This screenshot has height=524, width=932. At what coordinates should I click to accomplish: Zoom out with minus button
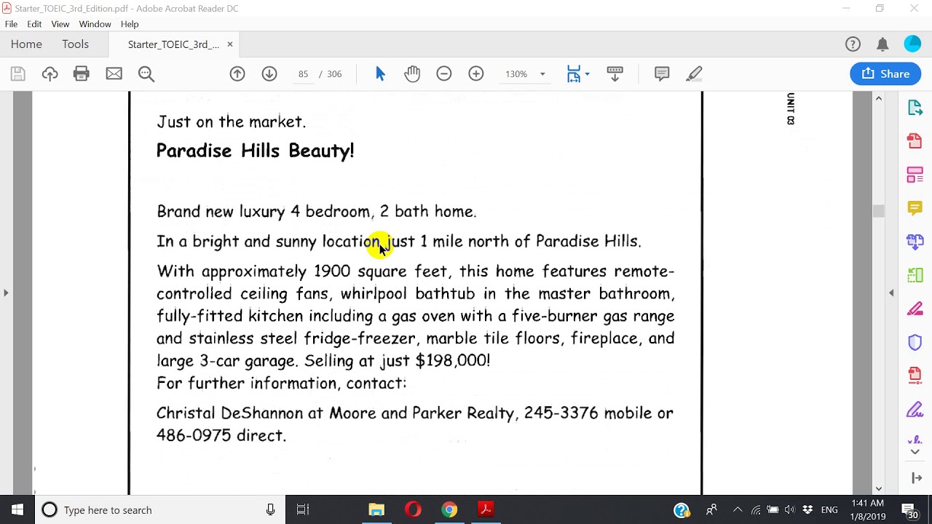coord(444,74)
